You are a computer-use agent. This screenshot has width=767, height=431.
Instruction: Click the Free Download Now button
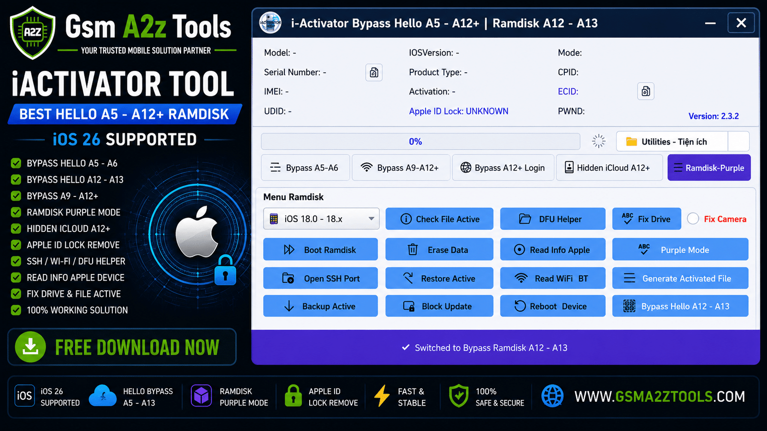click(122, 347)
